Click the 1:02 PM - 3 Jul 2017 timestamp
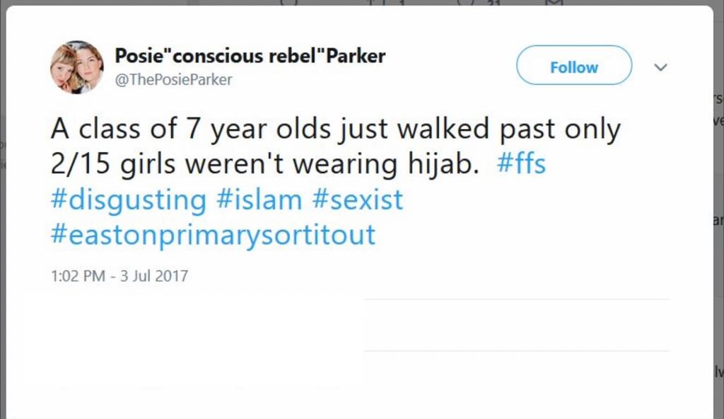Viewport: 724px width, 419px height. [119, 275]
